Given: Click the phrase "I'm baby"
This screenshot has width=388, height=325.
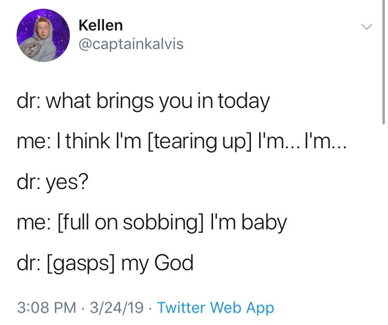Looking at the screenshot, I should pos(249,223).
